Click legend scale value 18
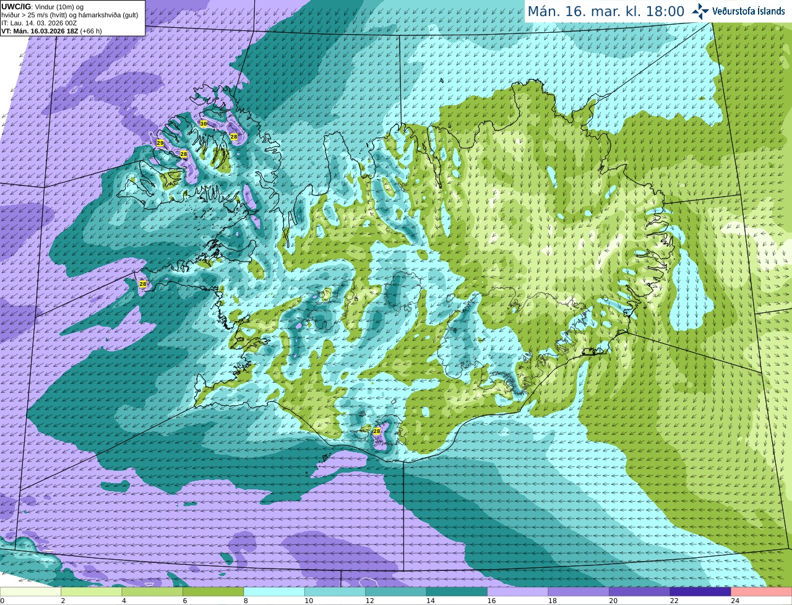 553,601
